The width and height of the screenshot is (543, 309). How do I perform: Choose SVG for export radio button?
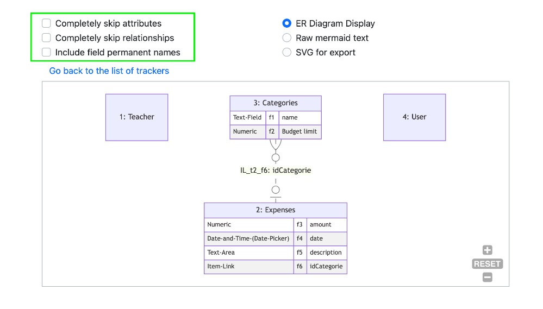tap(287, 52)
